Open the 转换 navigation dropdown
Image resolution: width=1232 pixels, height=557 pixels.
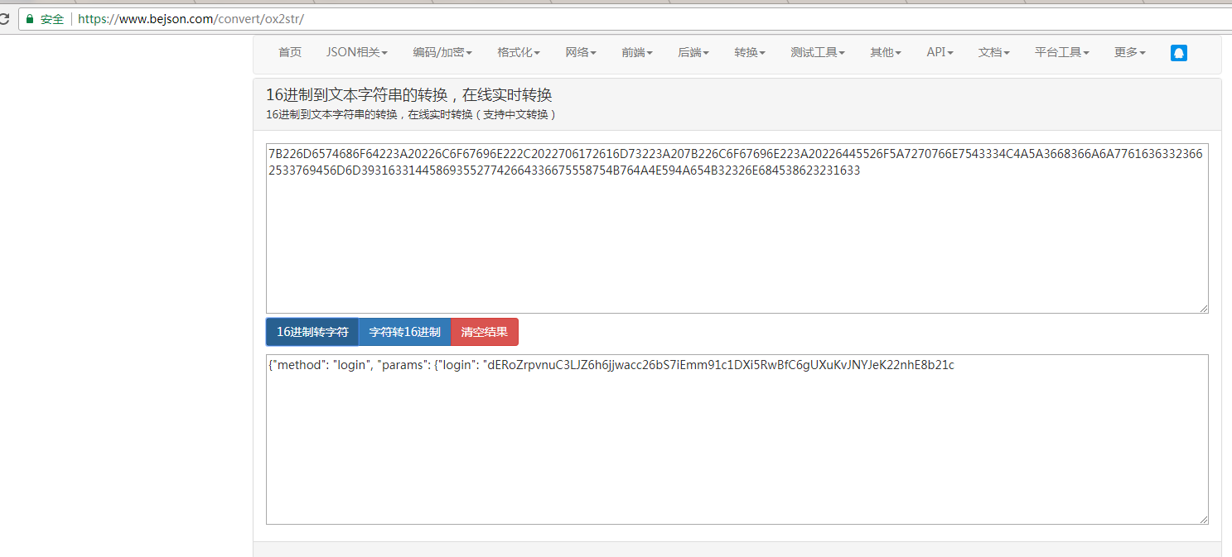(750, 53)
